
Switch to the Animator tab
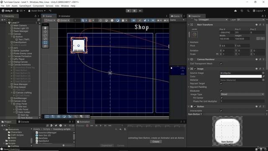coord(64,16)
